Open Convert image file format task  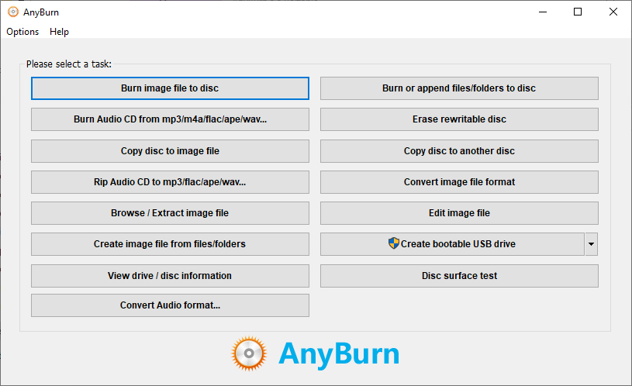click(459, 182)
